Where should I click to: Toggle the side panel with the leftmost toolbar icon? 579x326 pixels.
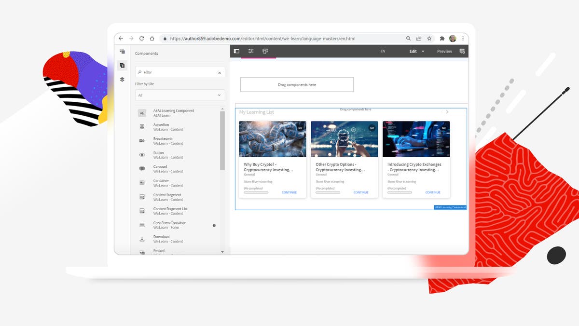[x=236, y=51]
